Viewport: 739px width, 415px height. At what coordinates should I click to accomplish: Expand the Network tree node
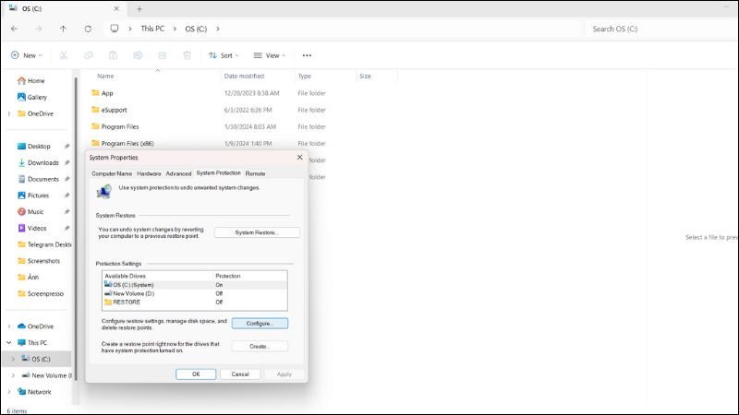click(9, 392)
